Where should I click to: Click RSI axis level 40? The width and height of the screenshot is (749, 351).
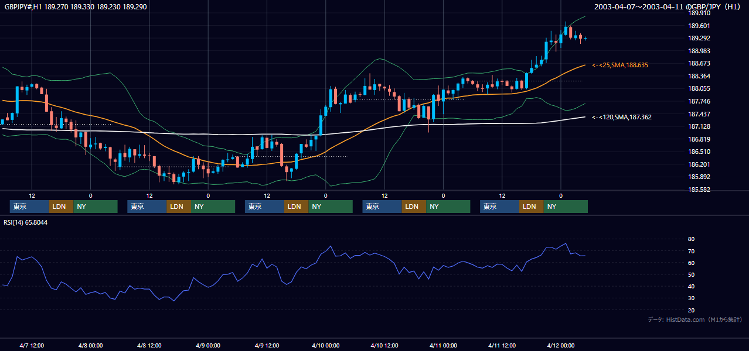tap(691, 286)
